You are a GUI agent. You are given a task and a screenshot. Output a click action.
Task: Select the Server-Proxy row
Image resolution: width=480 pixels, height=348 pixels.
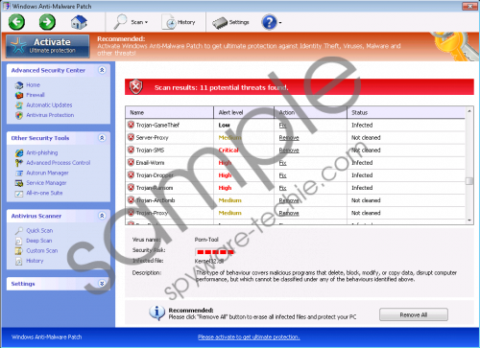pos(295,138)
